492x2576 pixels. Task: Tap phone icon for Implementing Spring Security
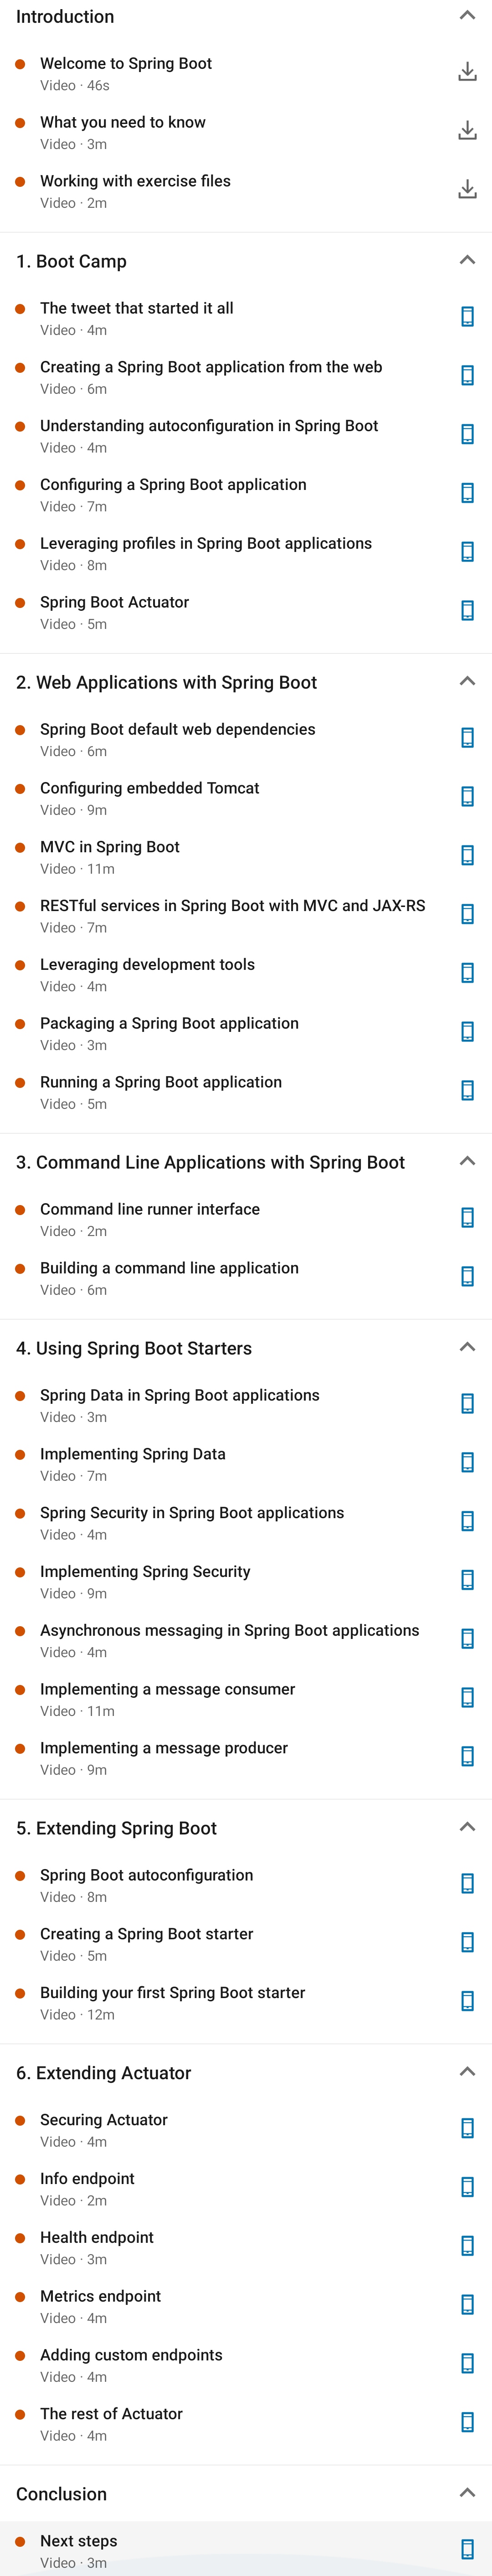click(467, 1580)
